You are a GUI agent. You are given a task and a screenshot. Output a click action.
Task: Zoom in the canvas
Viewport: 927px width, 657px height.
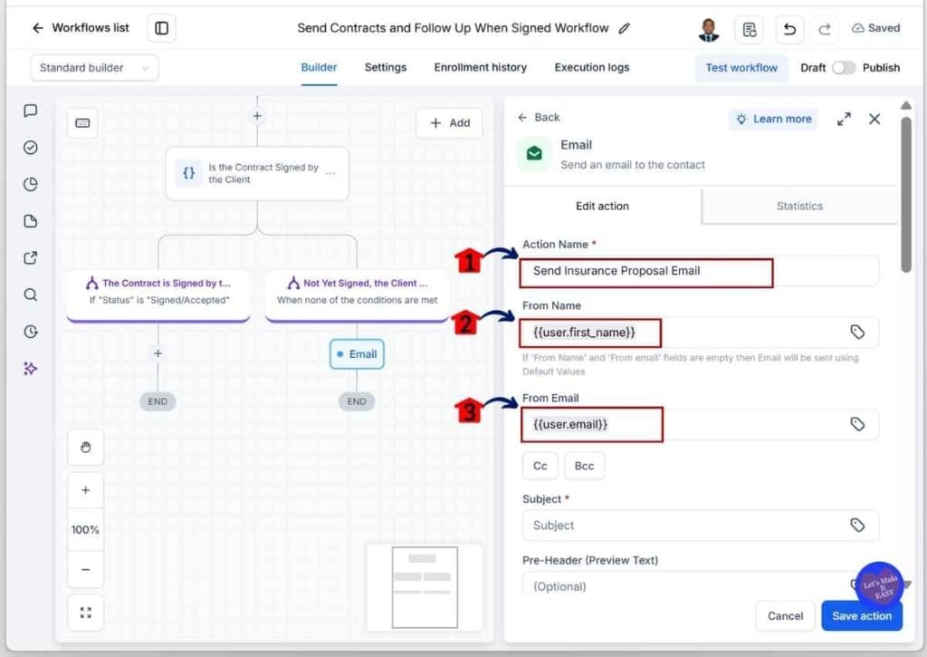[x=86, y=490]
